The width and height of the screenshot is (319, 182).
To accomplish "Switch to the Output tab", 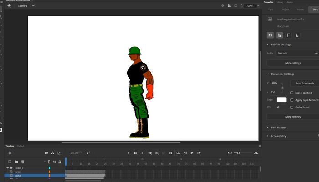I will [x=21, y=146].
